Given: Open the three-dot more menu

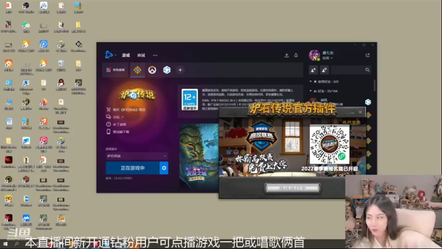Looking at the screenshot, I should [x=155, y=55].
